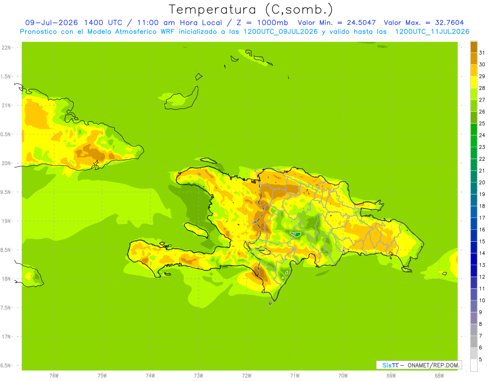The image size is (493, 381).
Task: Click the 72W longitude label
Action: [x=246, y=375]
